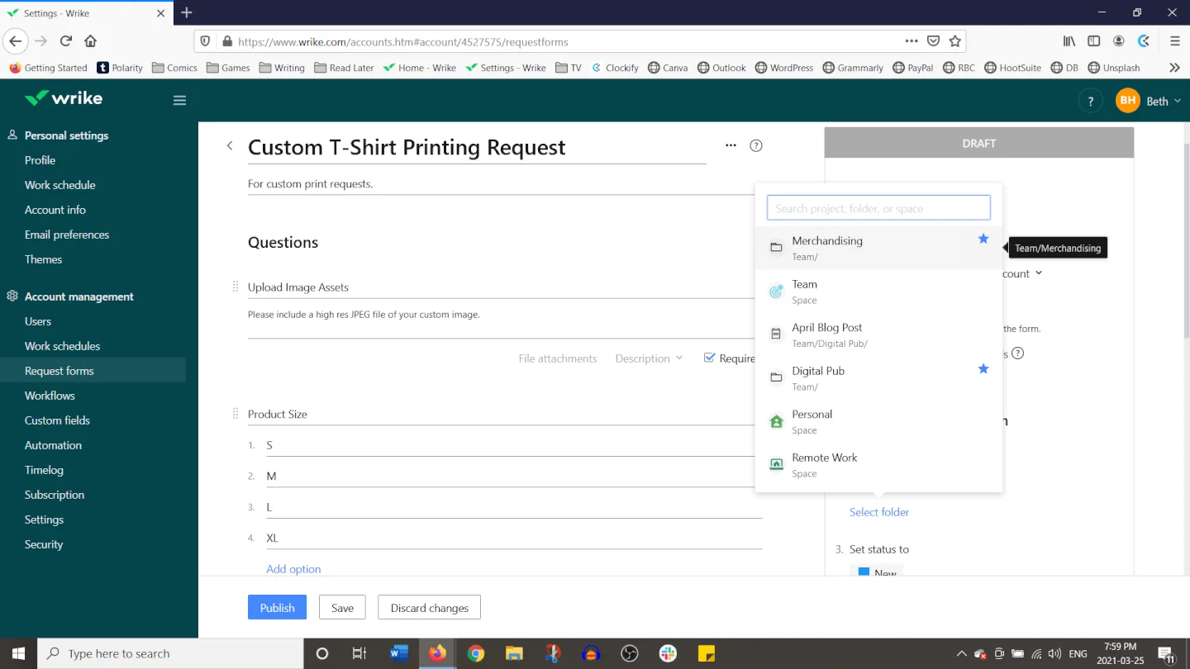The width and height of the screenshot is (1190, 669).
Task: Select Team space from the list
Action: coord(878,291)
